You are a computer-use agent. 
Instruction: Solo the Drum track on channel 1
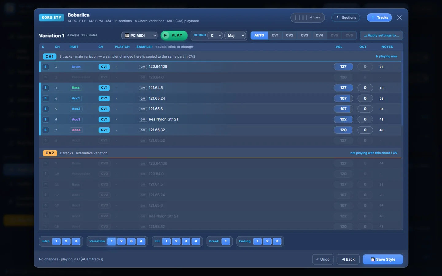point(45,67)
